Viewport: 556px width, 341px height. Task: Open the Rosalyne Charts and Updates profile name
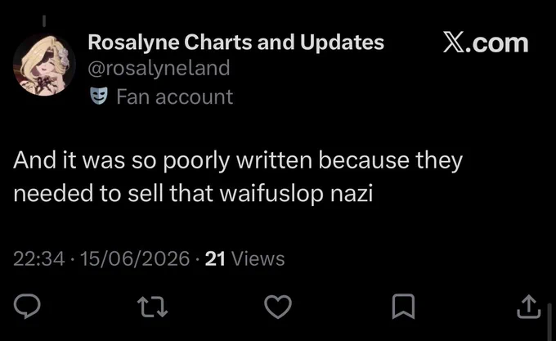(x=235, y=43)
